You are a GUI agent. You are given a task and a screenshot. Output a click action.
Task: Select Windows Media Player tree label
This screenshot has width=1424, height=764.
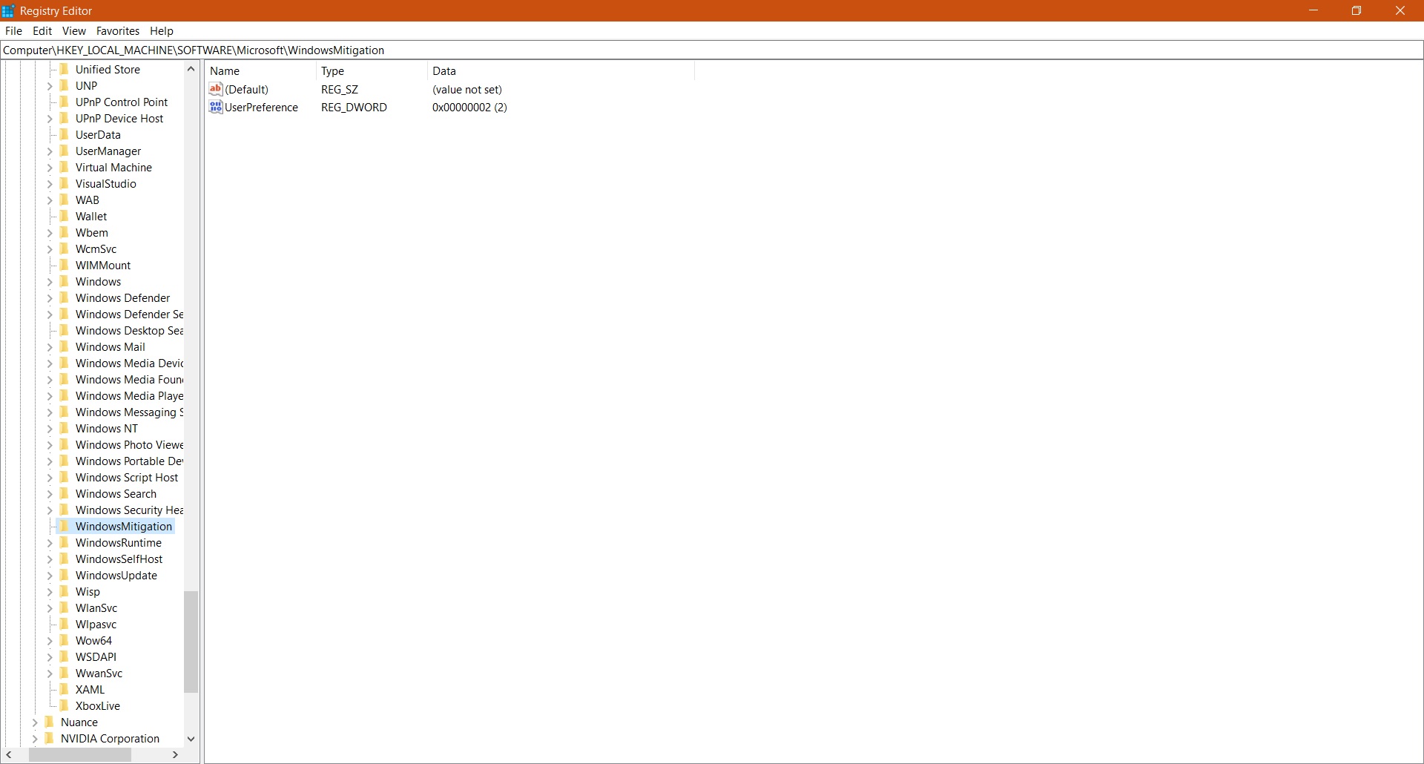tap(129, 396)
